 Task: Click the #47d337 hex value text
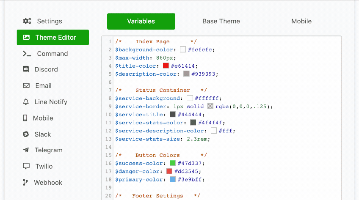[x=190, y=163]
